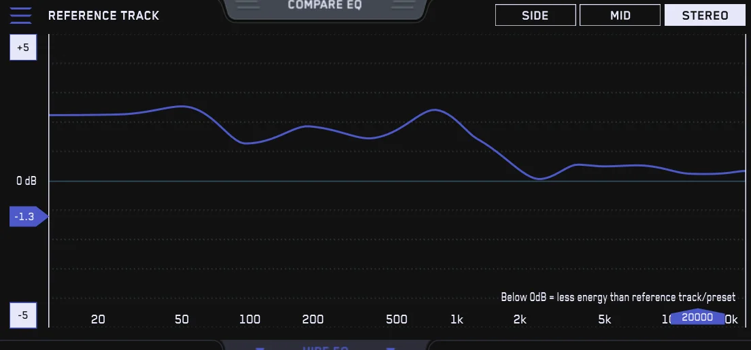Viewport: 751px width, 350px height.
Task: Click the 1k frequency label
Action: (457, 319)
